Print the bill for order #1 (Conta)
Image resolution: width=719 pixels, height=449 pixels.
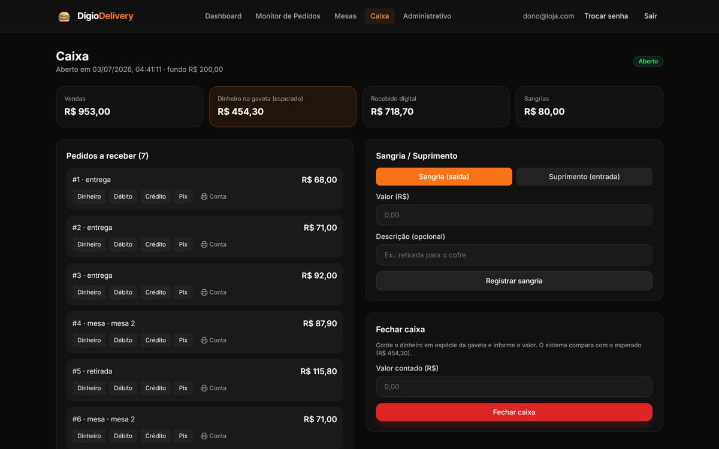point(213,196)
